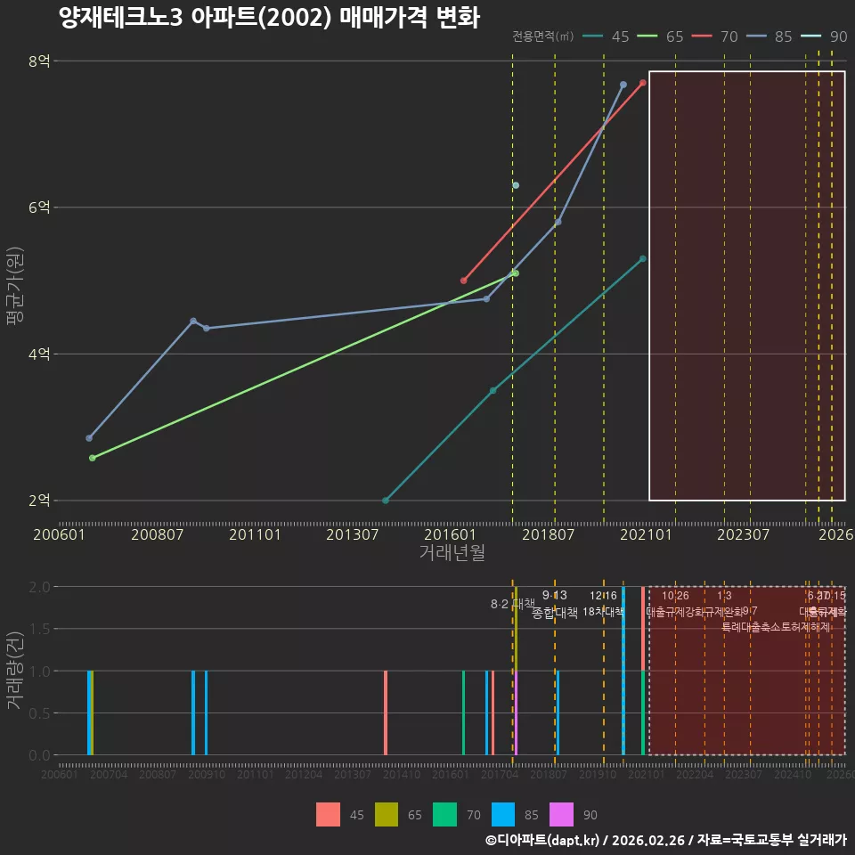Click the 45㎡ teal line's starting point at 2억
This screenshot has height=855, width=855.
tap(386, 501)
